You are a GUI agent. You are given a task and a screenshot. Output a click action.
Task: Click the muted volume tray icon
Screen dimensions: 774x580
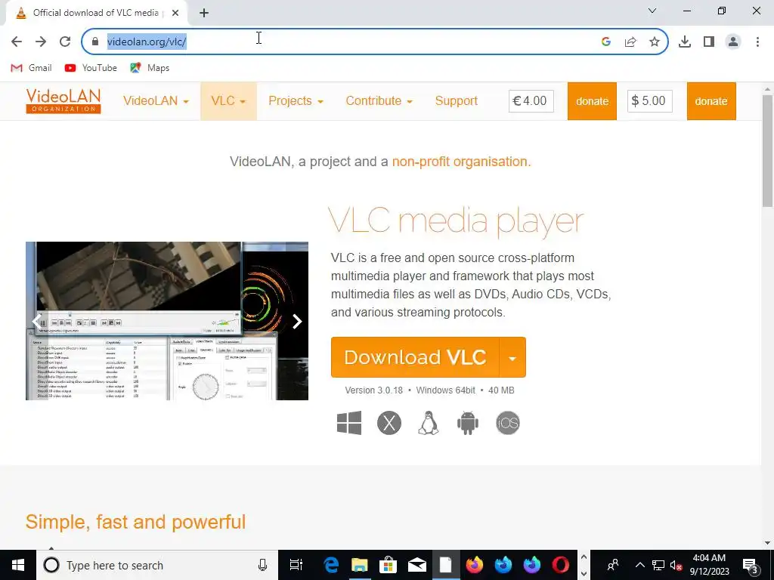pyautogui.click(x=676, y=565)
